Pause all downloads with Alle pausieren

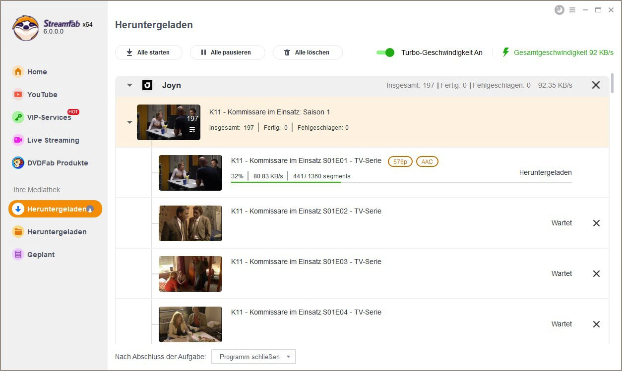point(228,53)
